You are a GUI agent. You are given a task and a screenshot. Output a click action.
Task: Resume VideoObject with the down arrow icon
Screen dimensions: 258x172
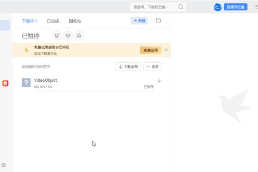159,80
